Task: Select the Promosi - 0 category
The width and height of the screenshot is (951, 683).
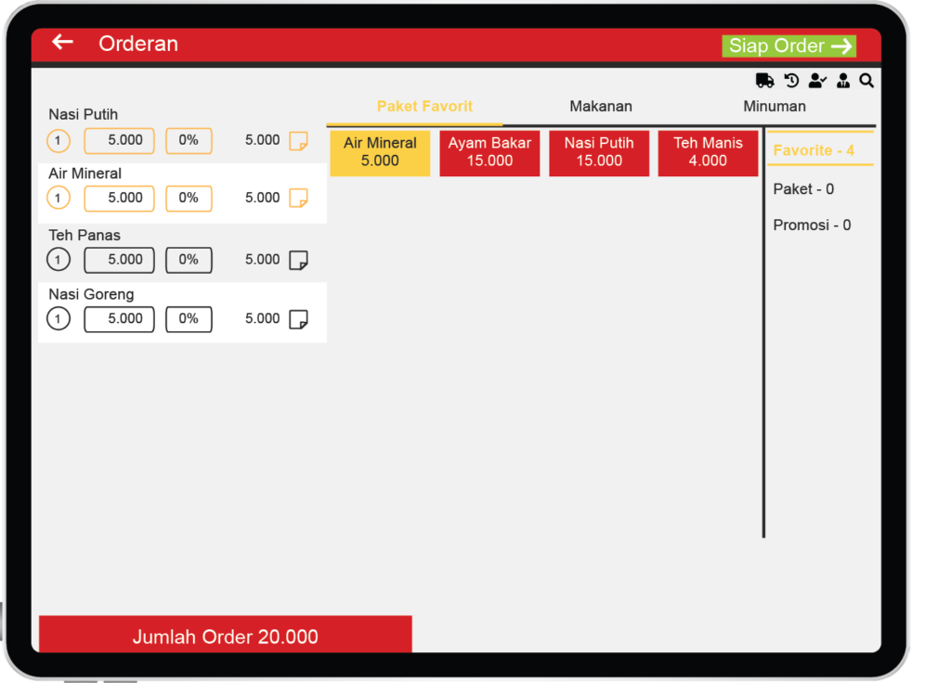Action: tap(812, 226)
